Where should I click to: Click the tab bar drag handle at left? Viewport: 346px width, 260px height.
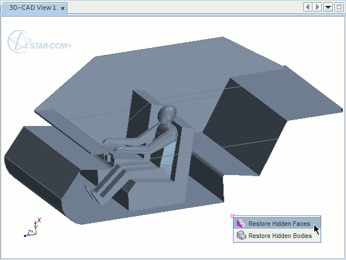coord(3,8)
